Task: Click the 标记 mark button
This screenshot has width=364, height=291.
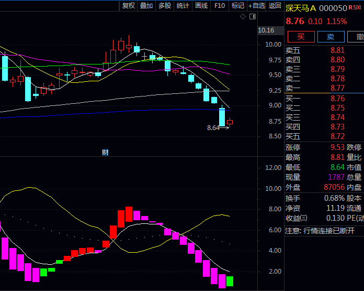Action: [238, 6]
